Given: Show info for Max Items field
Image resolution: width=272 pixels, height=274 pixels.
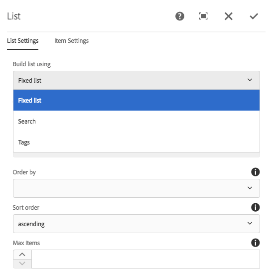Looking at the screenshot, I should pyautogui.click(x=255, y=243).
